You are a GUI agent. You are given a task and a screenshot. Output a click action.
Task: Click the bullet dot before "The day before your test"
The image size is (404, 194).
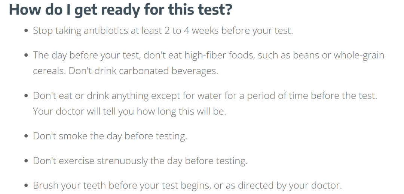coord(26,56)
